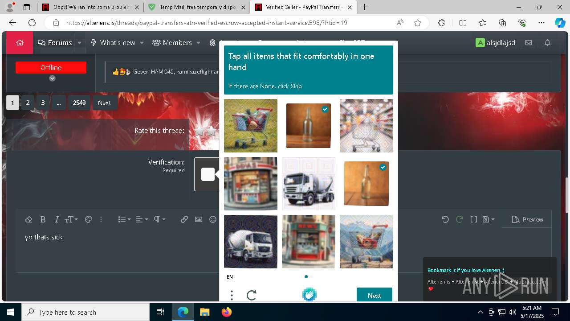Jump to last page 2549
Viewport: 570px width, 321px height.
point(79,103)
